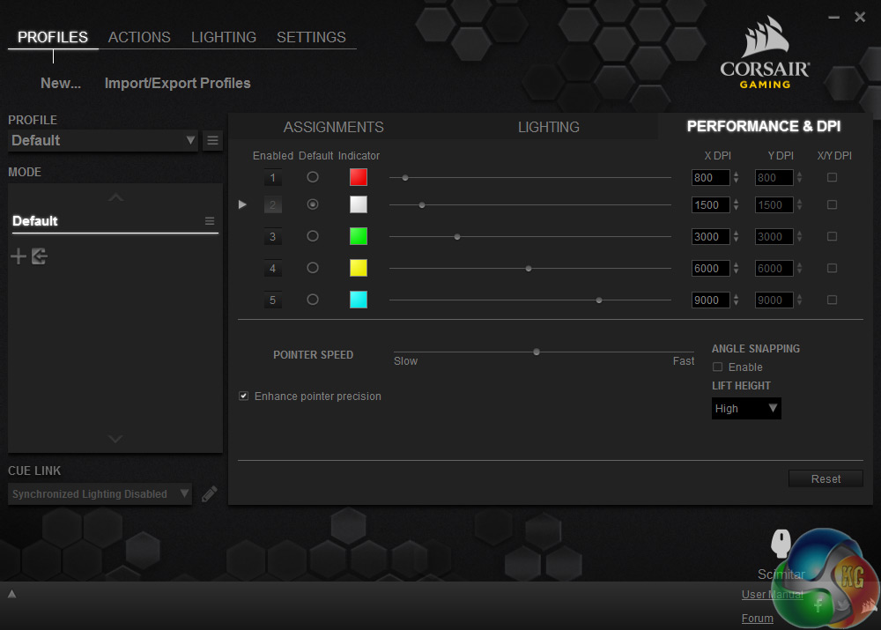Open the Profile Default dropdown
Screen dimensions: 881x630
pos(103,140)
